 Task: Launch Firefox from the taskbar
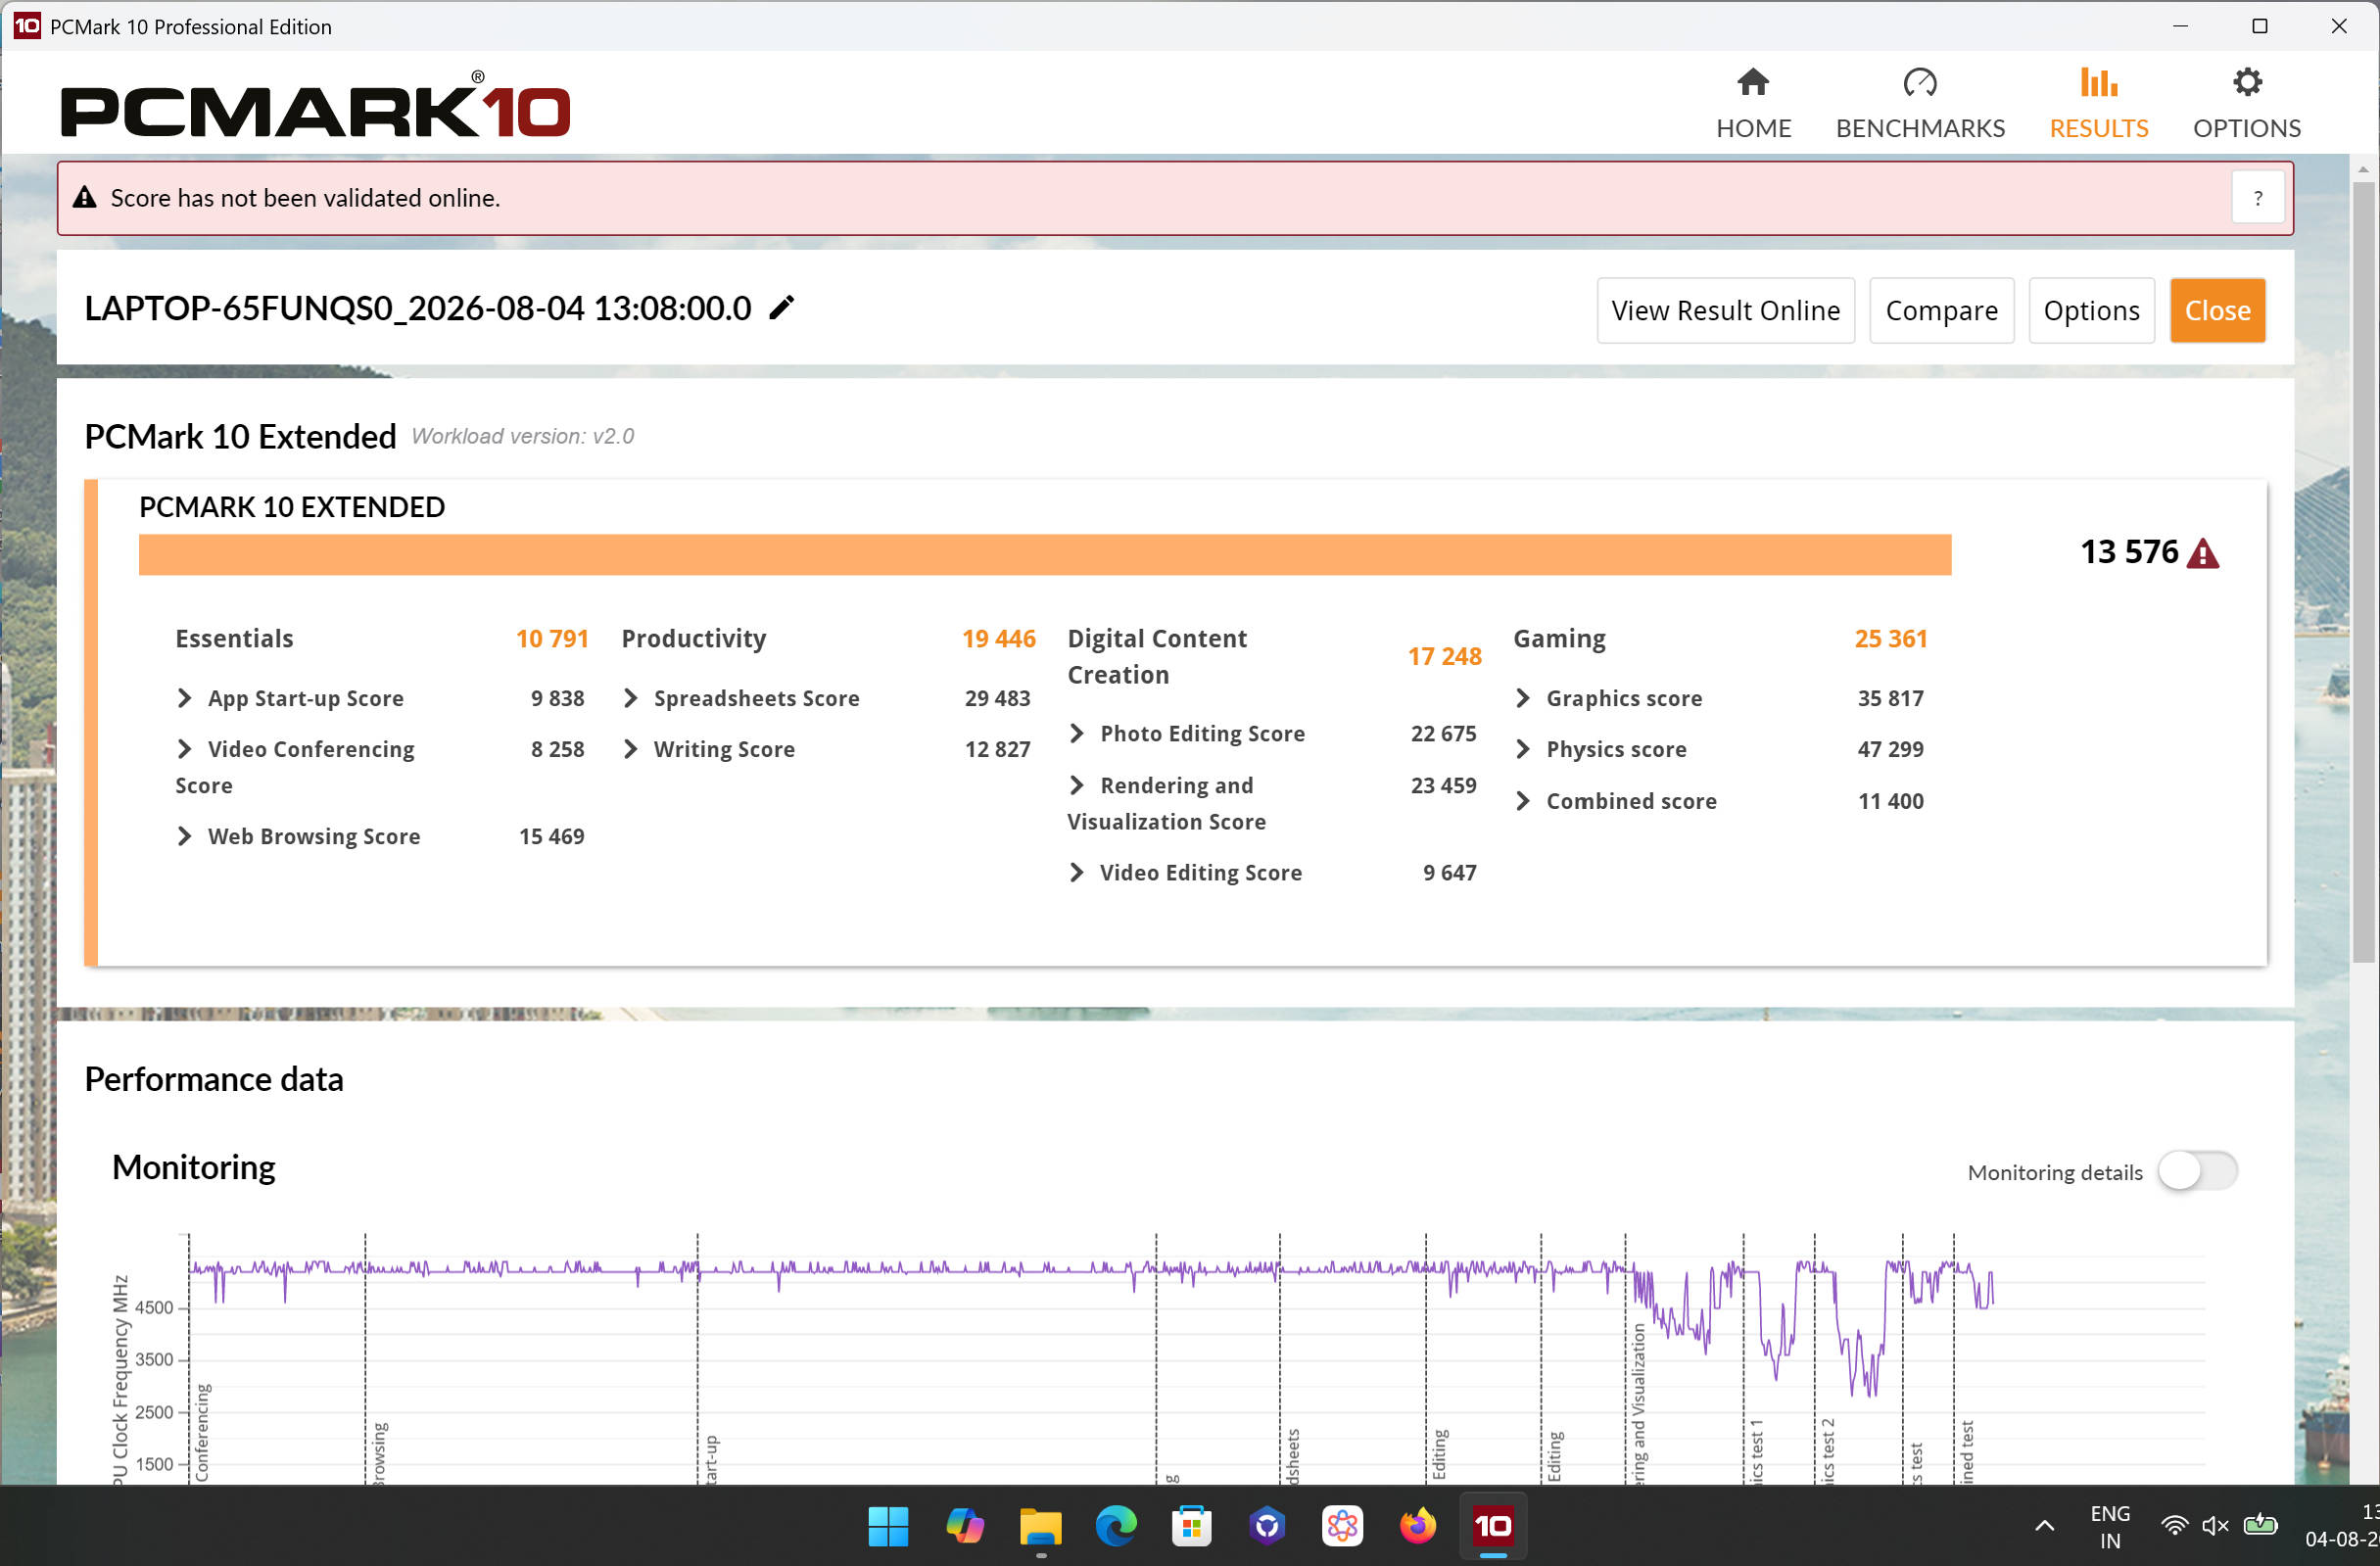[1418, 1526]
